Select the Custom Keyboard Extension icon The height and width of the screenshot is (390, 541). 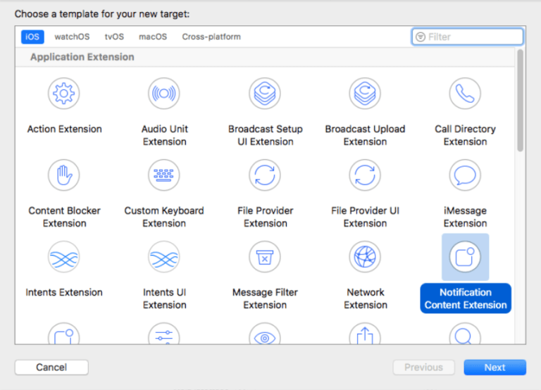pos(164,175)
